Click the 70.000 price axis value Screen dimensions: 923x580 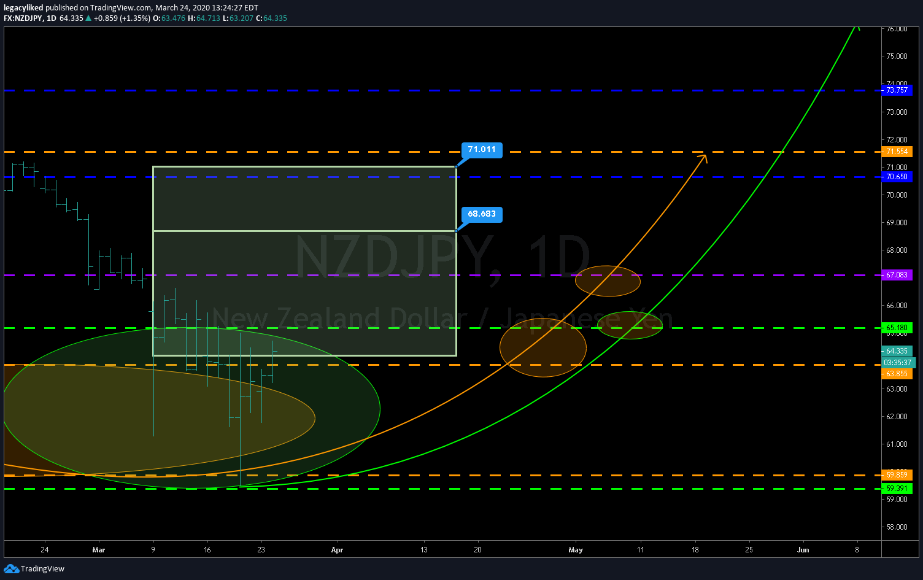click(897, 195)
